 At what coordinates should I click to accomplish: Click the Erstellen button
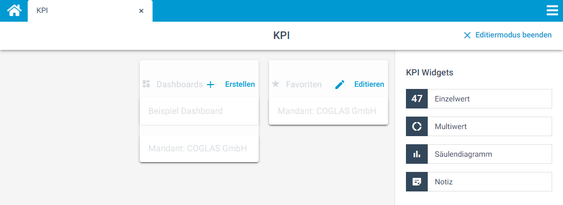(x=240, y=84)
